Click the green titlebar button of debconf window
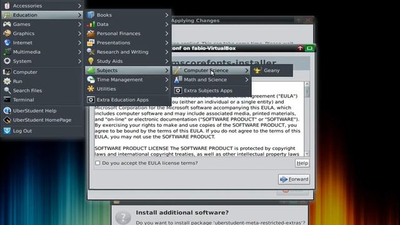 tap(309, 48)
